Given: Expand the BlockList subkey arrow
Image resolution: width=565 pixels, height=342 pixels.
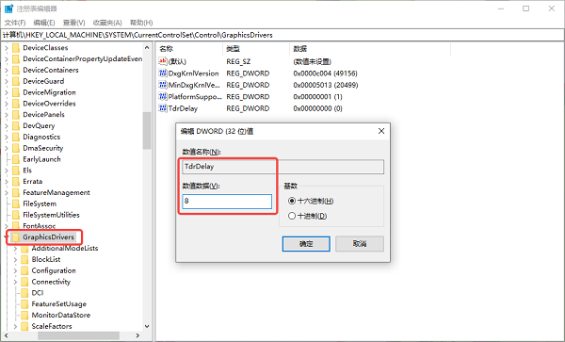Looking at the screenshot, I should (x=15, y=259).
